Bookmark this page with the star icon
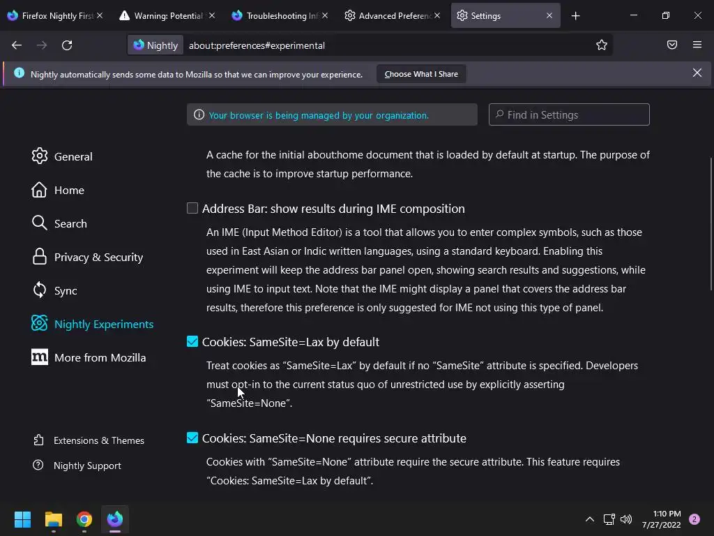The image size is (714, 536). pos(602,45)
